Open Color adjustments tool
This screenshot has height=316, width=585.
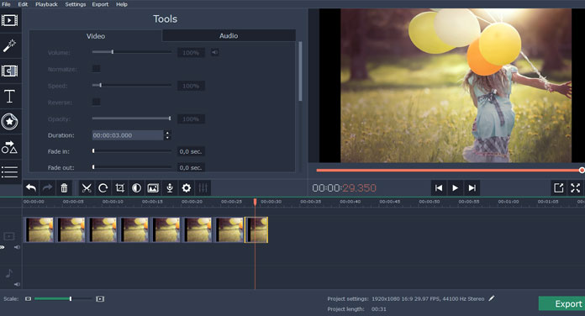coord(136,188)
